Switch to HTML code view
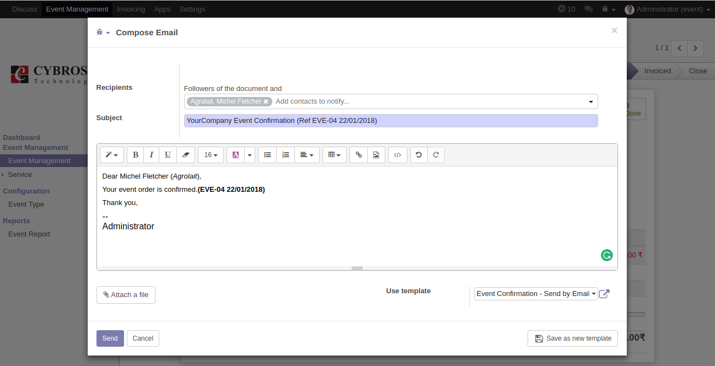This screenshot has height=366, width=715. (397, 155)
